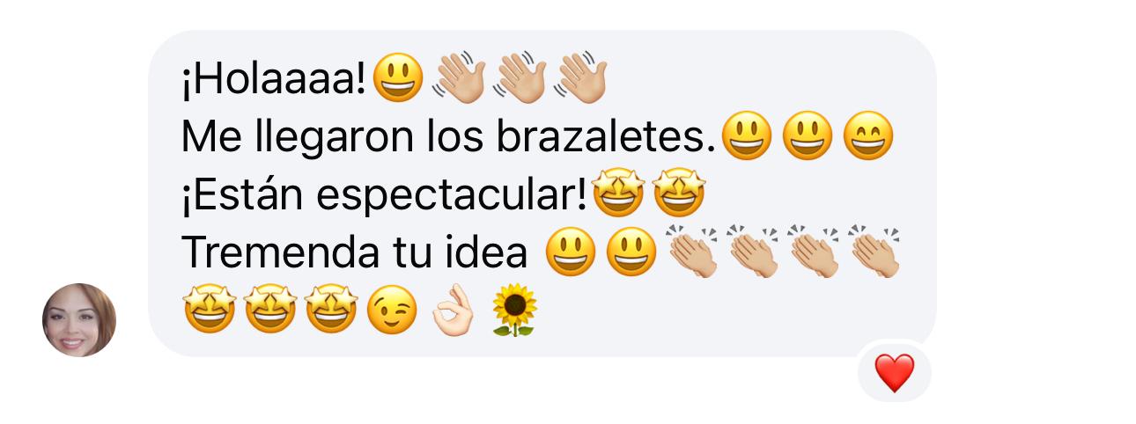Image resolution: width=1136 pixels, height=424 pixels.
Task: Click the last waving hand emoji
Action: (x=580, y=79)
